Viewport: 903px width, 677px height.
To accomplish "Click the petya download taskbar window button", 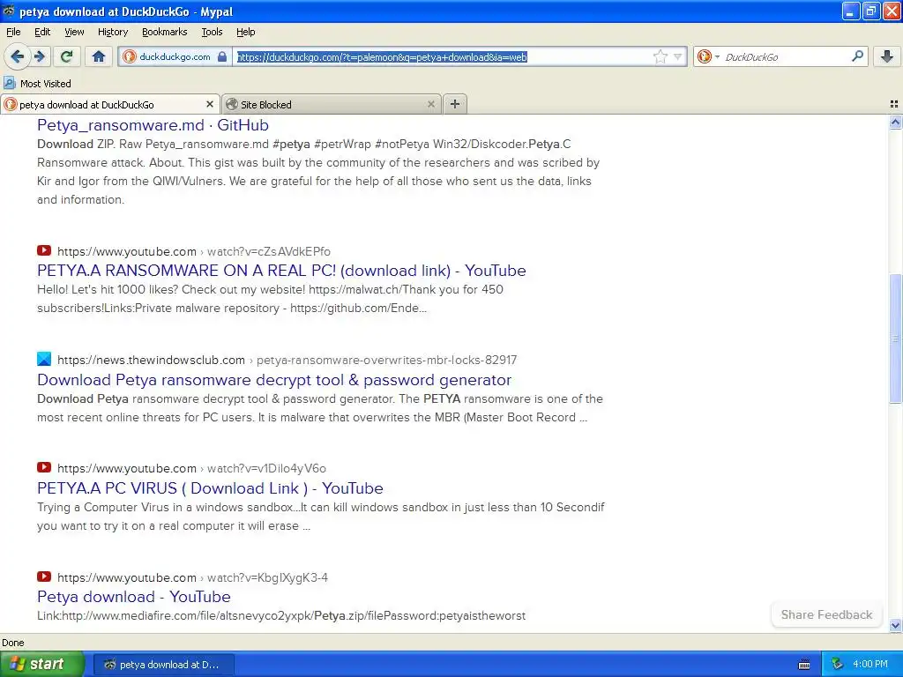I will pyautogui.click(x=163, y=665).
